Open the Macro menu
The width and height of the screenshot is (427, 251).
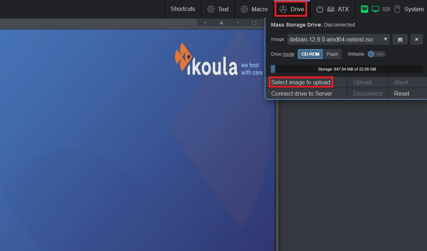(x=254, y=9)
